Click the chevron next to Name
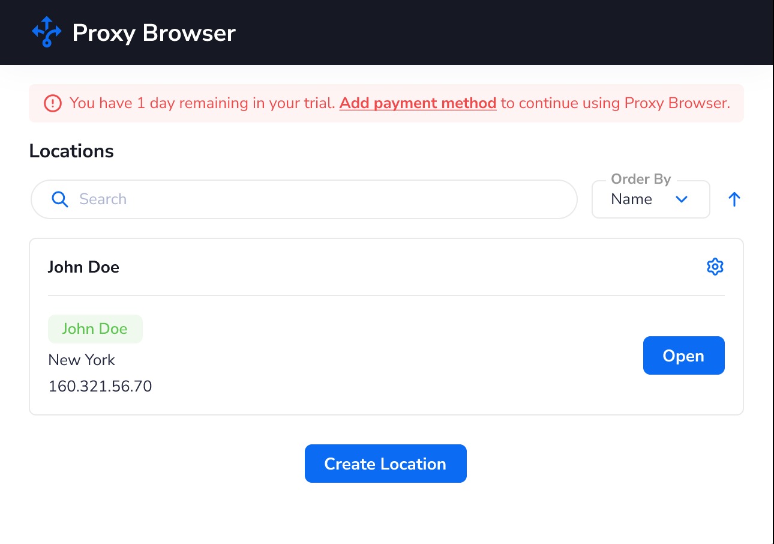The height and width of the screenshot is (544, 774). tap(682, 199)
